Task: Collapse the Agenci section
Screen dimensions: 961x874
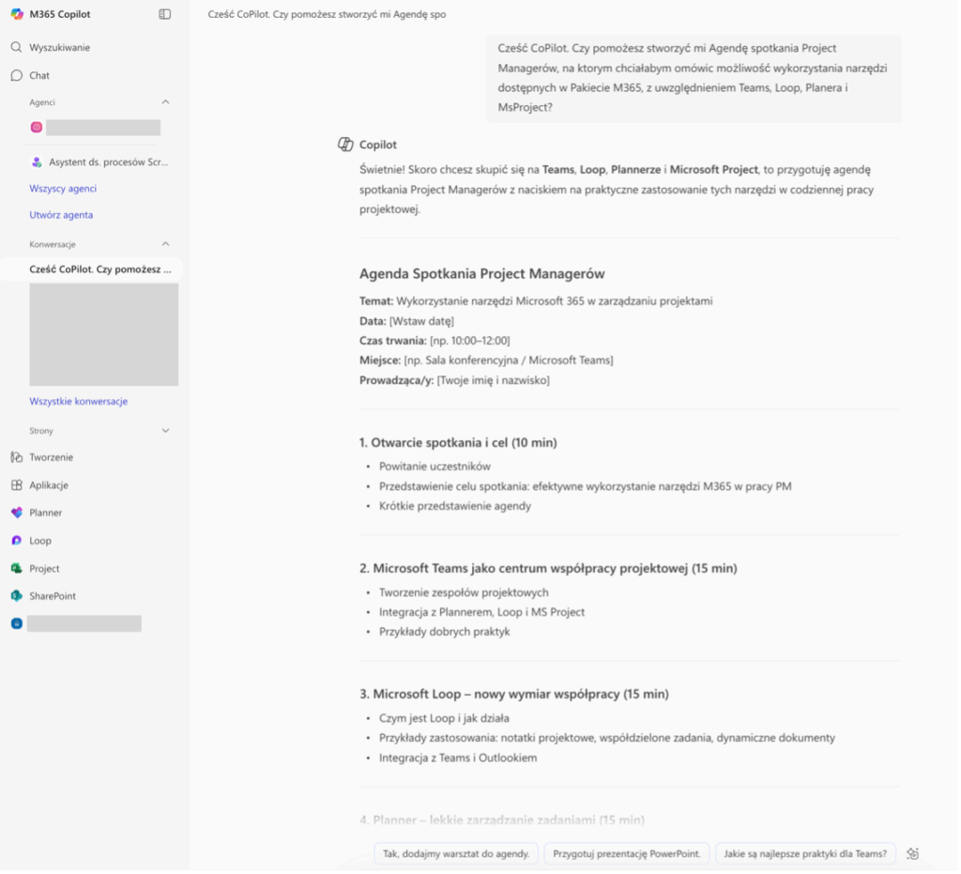Action: [x=166, y=102]
